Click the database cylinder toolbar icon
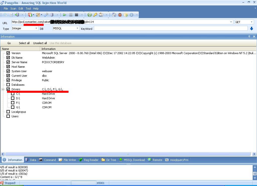 pyautogui.click(x=52, y=15)
